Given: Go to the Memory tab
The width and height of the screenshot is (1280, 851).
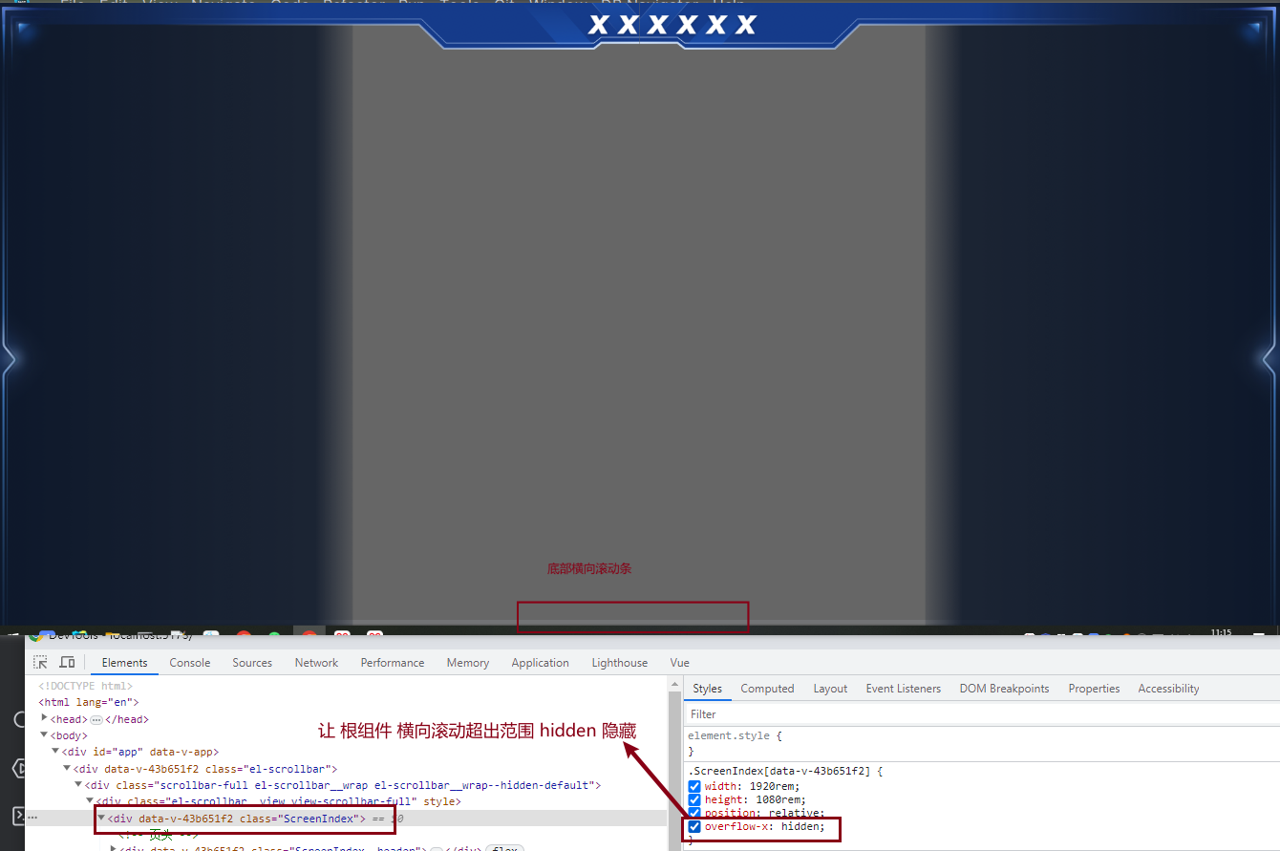Looking at the screenshot, I should [x=468, y=663].
